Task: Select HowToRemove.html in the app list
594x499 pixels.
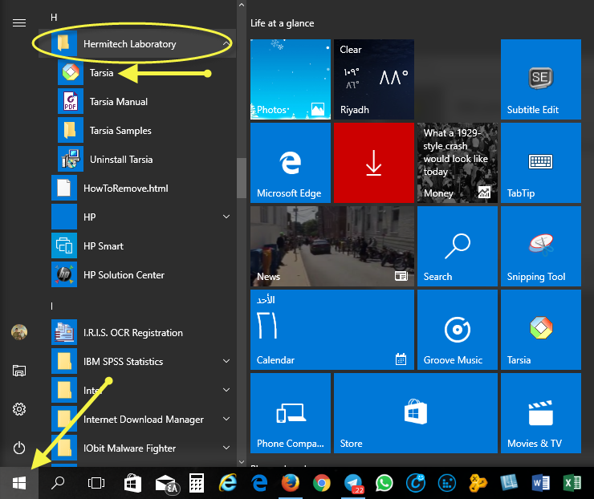Action: (125, 189)
